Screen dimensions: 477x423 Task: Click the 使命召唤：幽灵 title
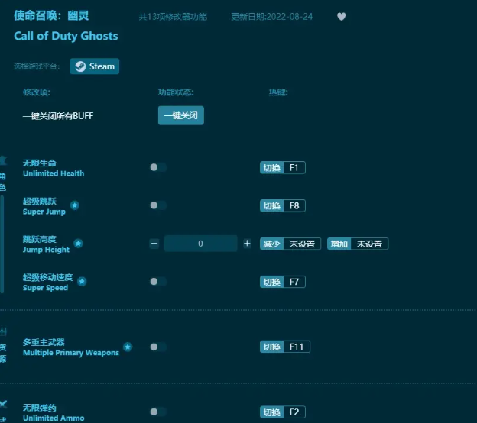pyautogui.click(x=51, y=15)
